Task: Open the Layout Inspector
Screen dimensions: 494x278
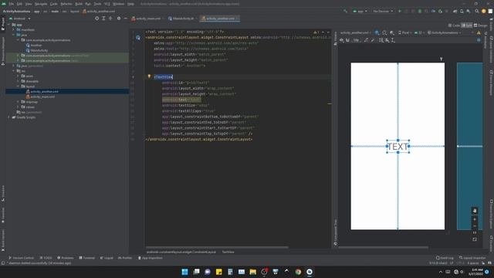Action: tap(472, 258)
